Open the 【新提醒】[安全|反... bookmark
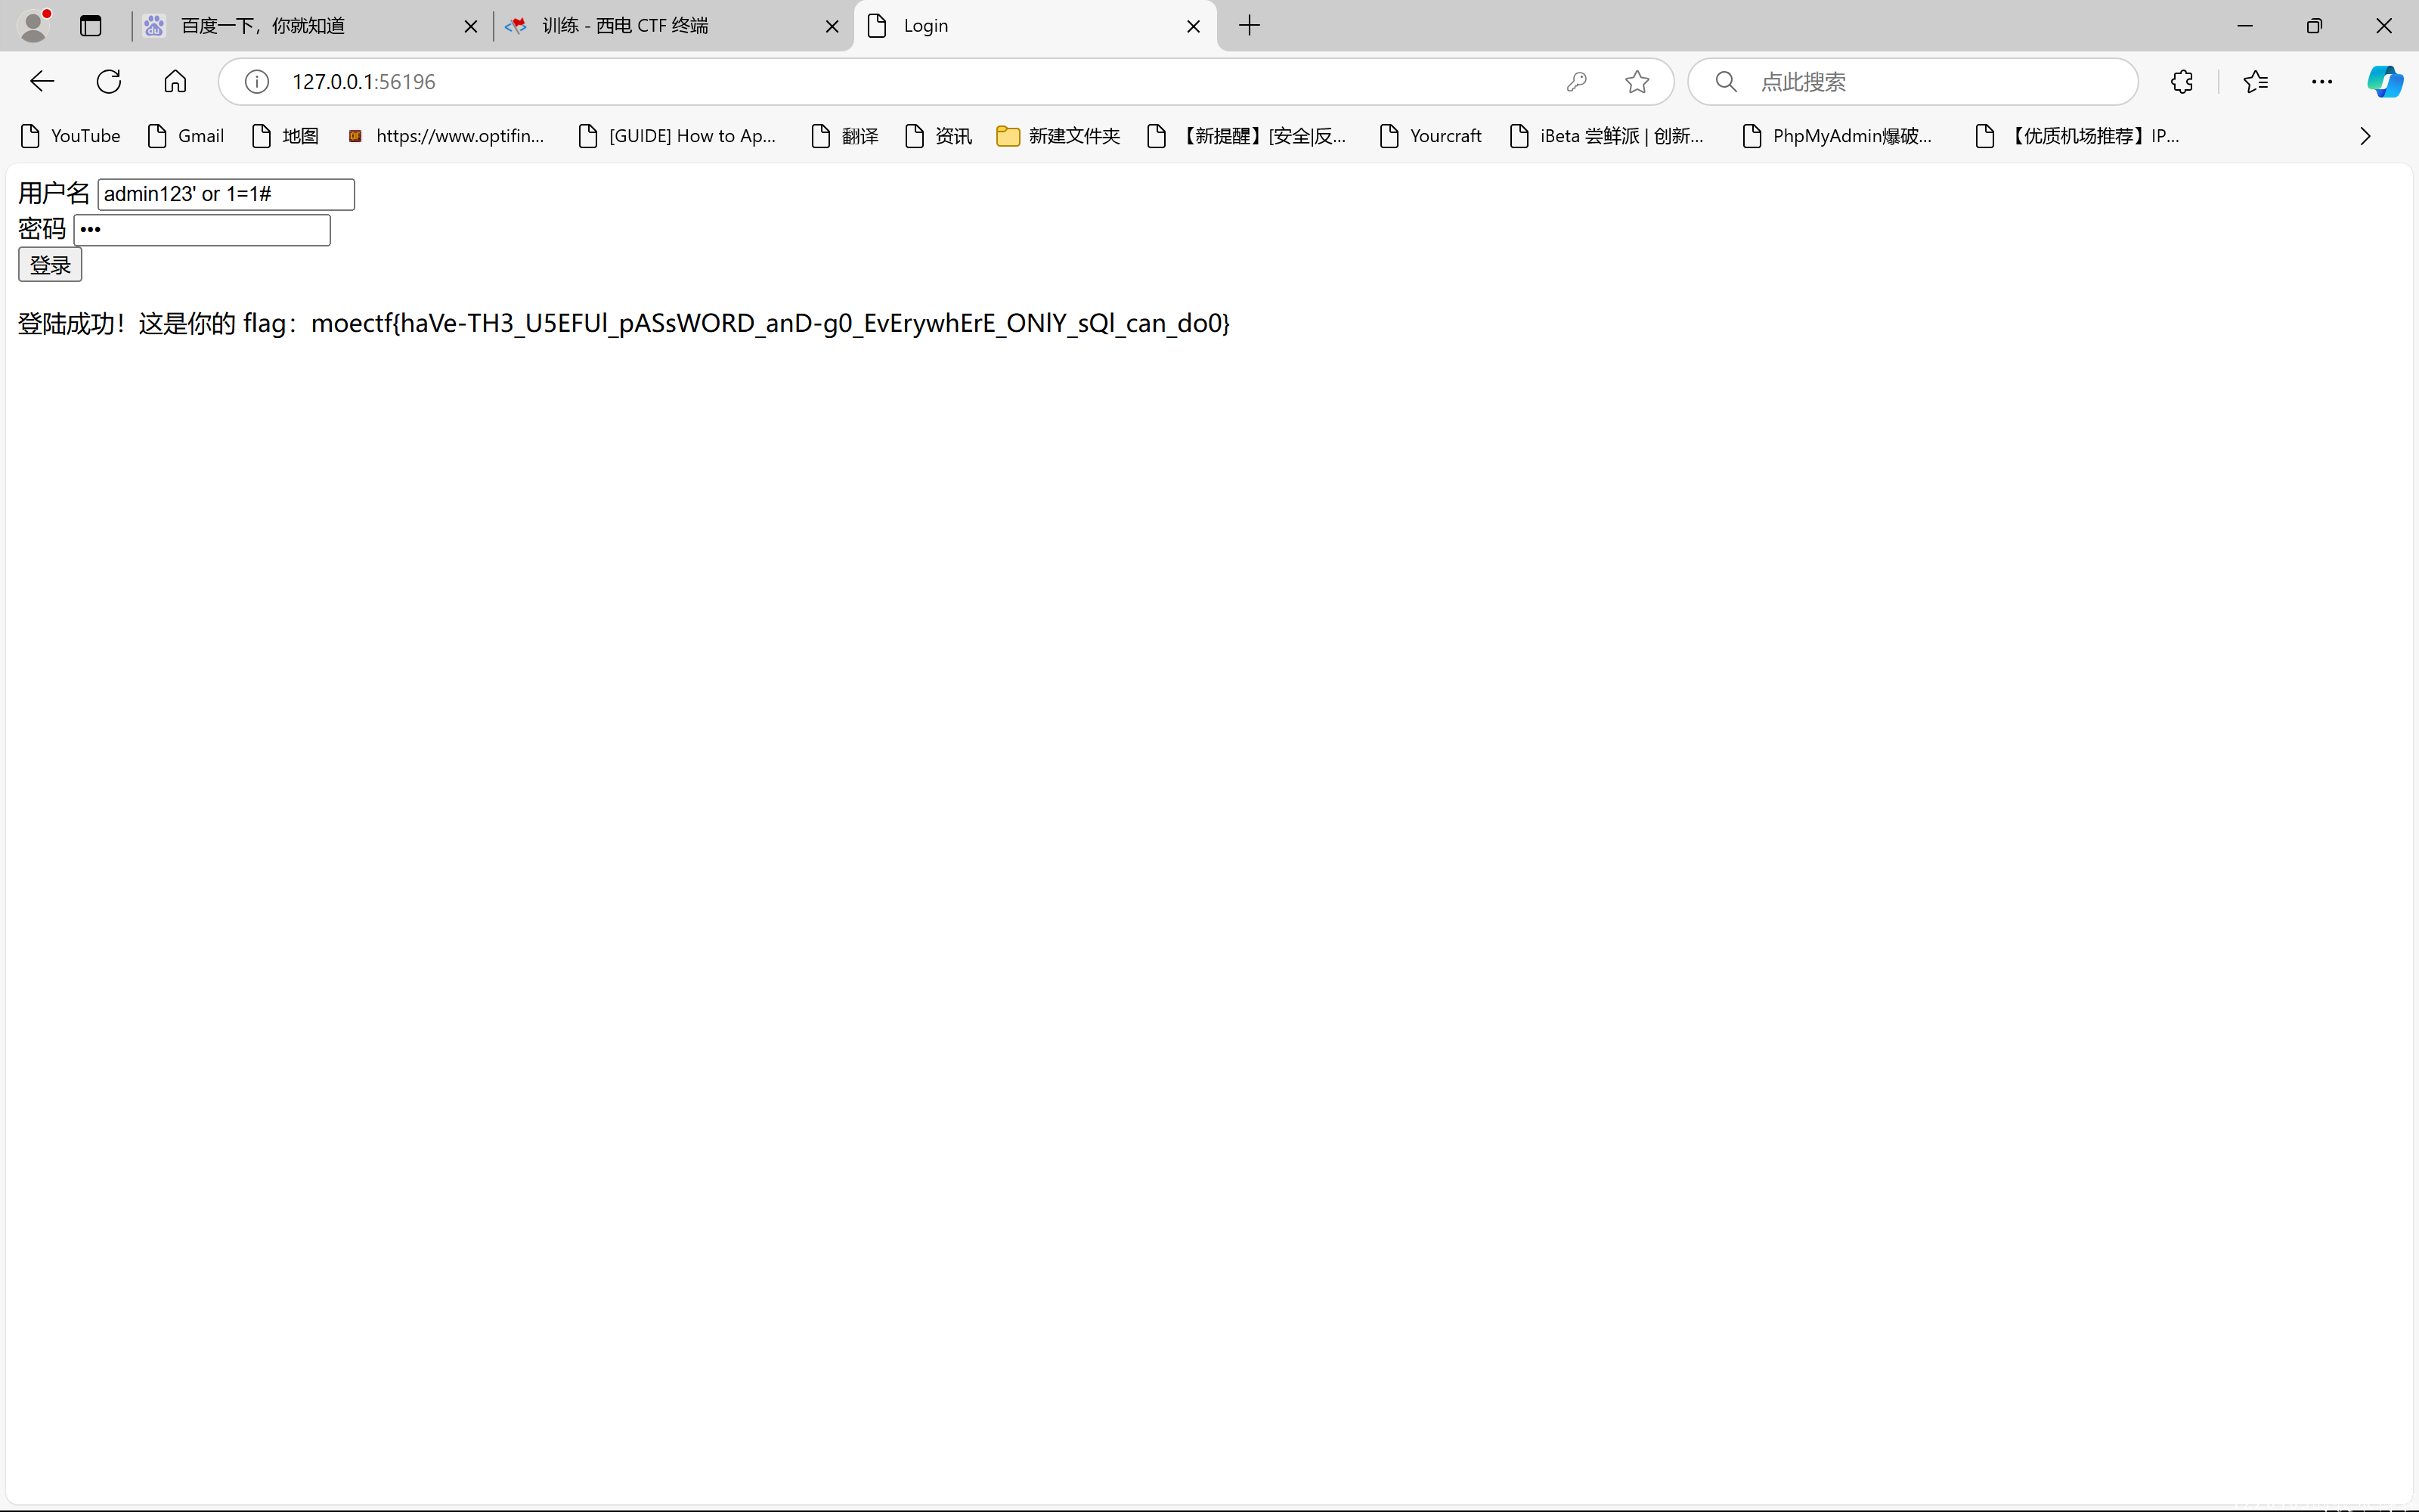 [1247, 136]
